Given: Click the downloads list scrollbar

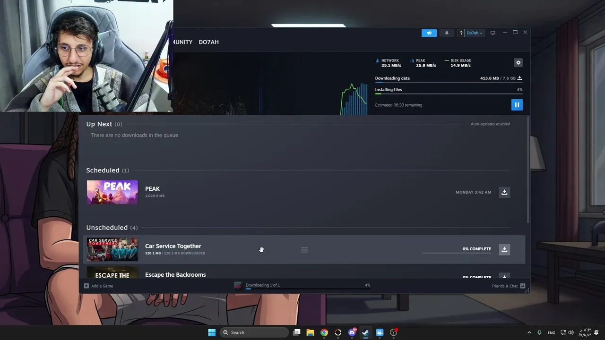Looking at the screenshot, I should pos(527,170).
